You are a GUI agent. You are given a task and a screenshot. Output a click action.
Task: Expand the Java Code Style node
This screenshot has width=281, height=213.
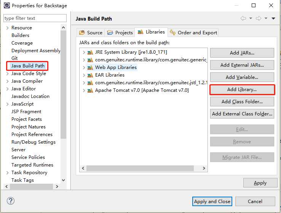pos(7,74)
